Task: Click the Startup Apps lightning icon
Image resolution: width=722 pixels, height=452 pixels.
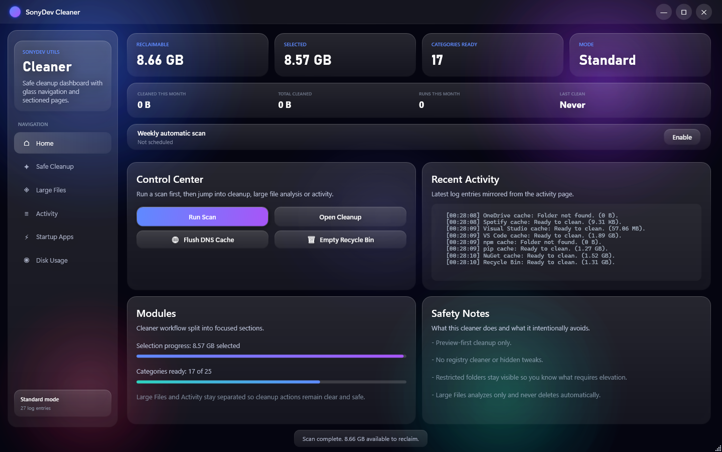Action: coord(27,237)
